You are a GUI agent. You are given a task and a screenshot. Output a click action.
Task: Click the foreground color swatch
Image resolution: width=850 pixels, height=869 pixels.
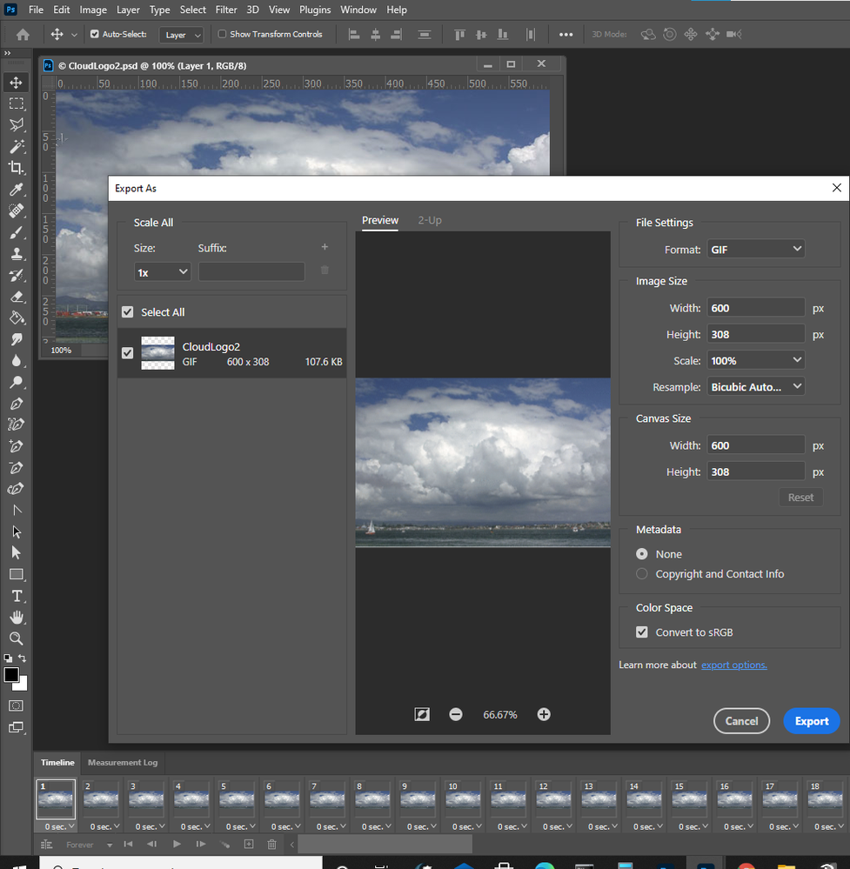(x=11, y=675)
